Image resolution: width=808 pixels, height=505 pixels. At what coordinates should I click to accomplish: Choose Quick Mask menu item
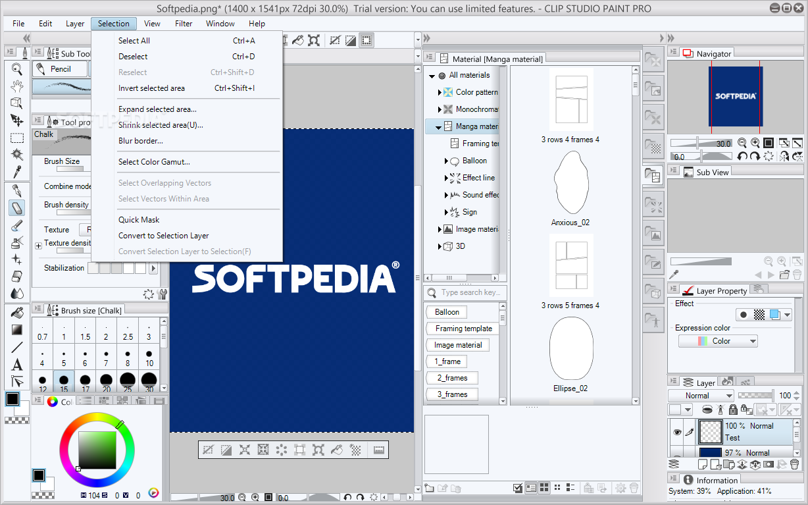pyautogui.click(x=187, y=220)
